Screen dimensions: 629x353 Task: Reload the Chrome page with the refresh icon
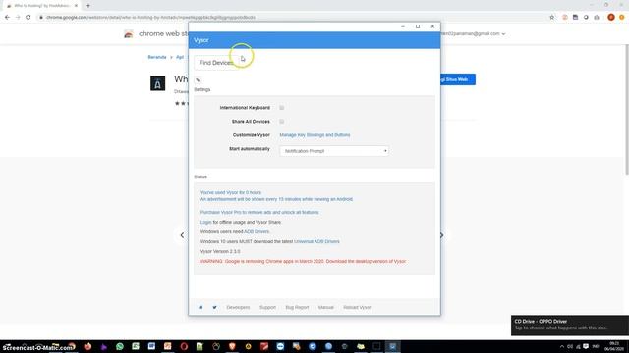(x=28, y=18)
